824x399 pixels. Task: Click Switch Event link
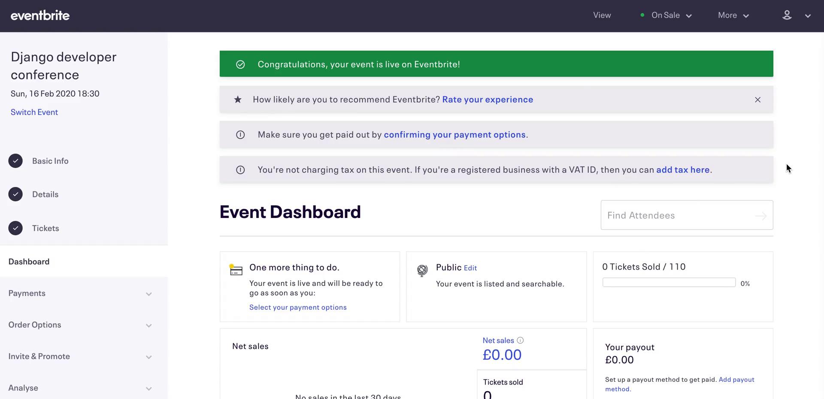(x=34, y=112)
